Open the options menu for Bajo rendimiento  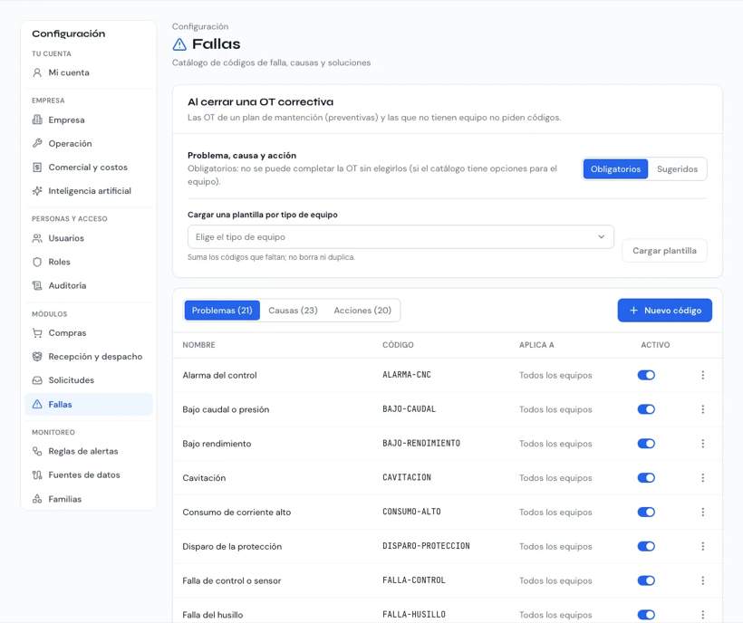703,444
